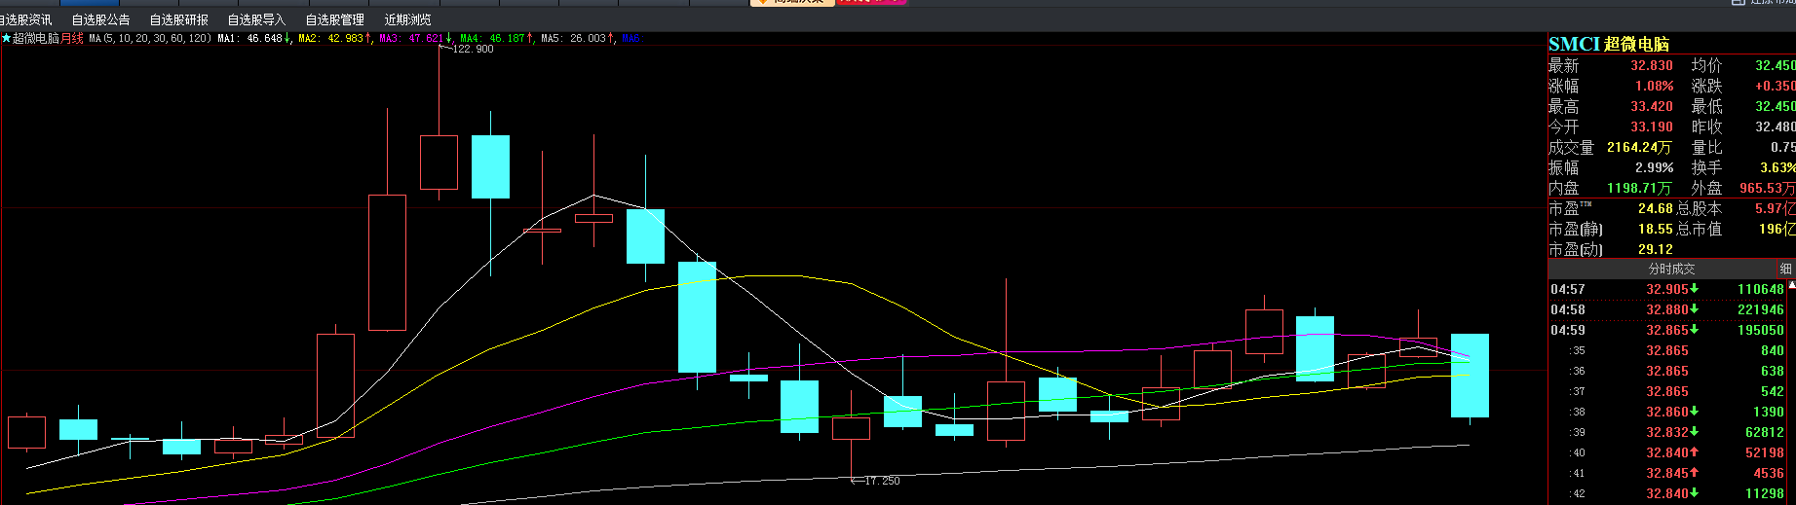Click the 内盘 value 1198.71万
The width and height of the screenshot is (1796, 505).
pyautogui.click(x=1639, y=188)
